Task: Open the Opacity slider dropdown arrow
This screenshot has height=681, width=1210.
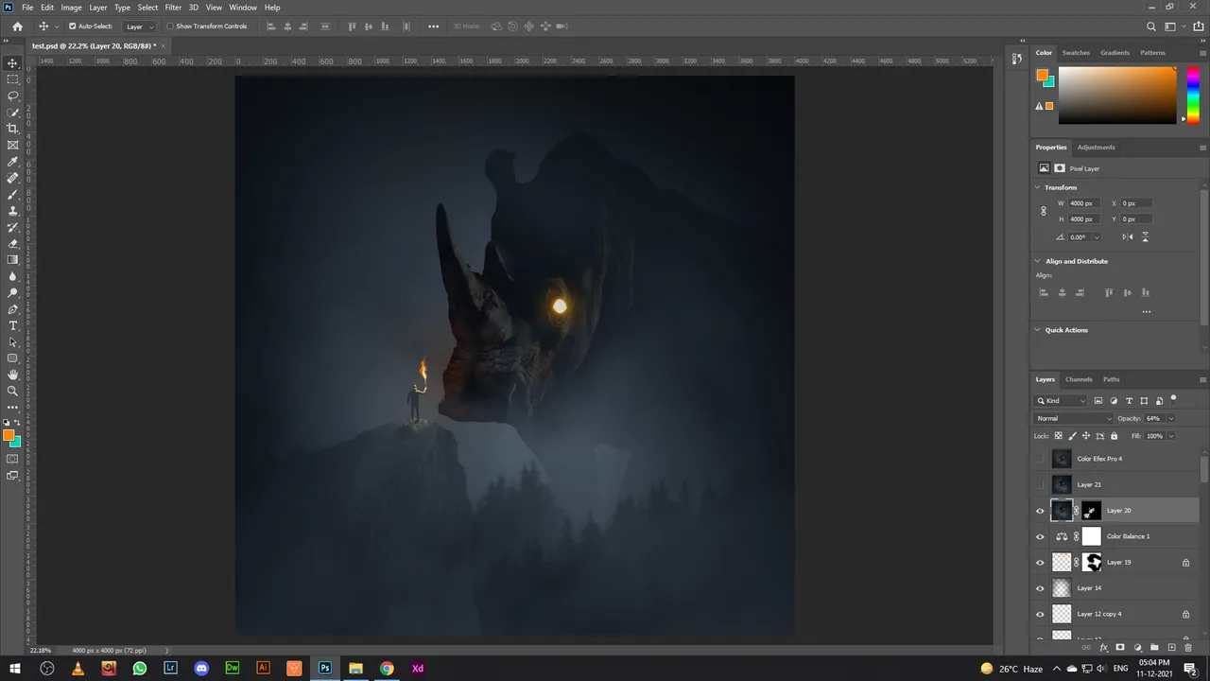Action: 1170,418
